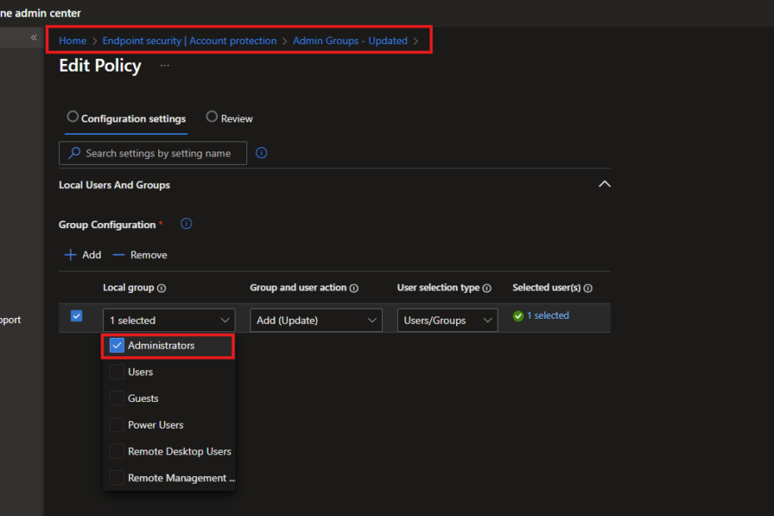The image size is (774, 516).
Task: Switch to the Review tab
Action: [230, 118]
